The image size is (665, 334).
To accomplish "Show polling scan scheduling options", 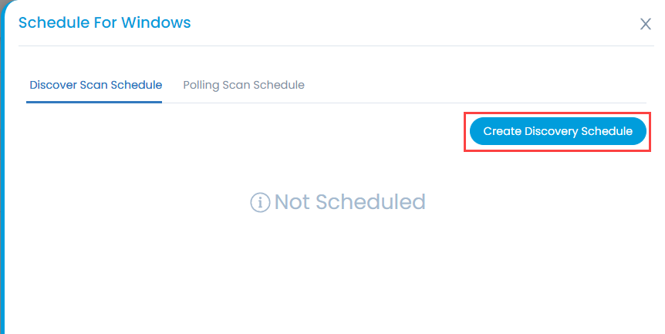I will [x=244, y=85].
